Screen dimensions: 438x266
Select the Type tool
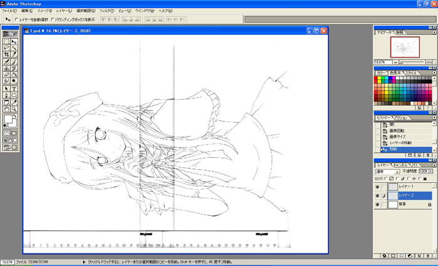point(14,89)
